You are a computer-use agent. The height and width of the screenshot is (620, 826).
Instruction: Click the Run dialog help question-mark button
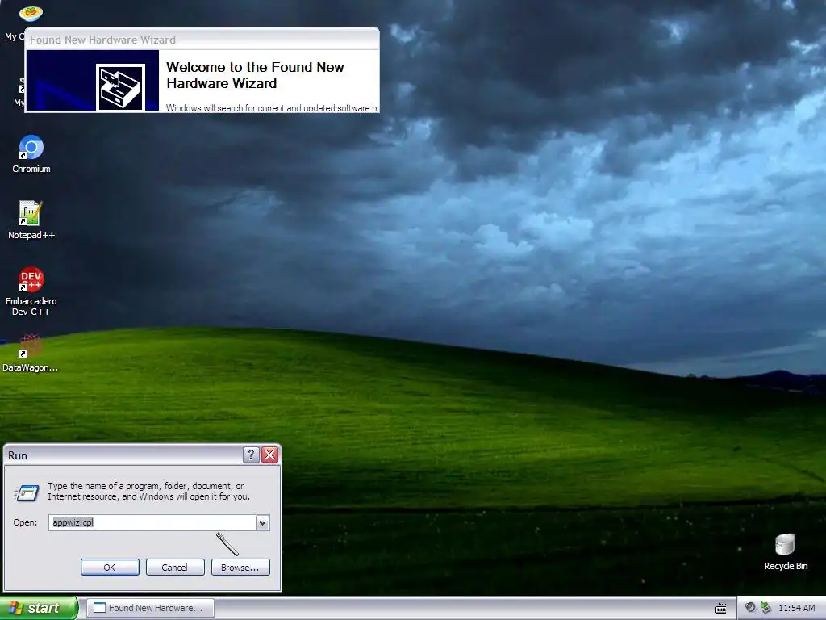coord(252,455)
